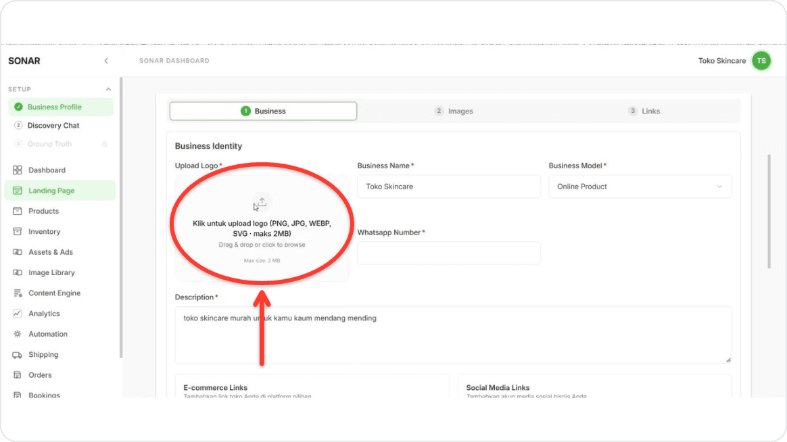
Task: Open Inventory via its archive icon
Action: coord(18,232)
